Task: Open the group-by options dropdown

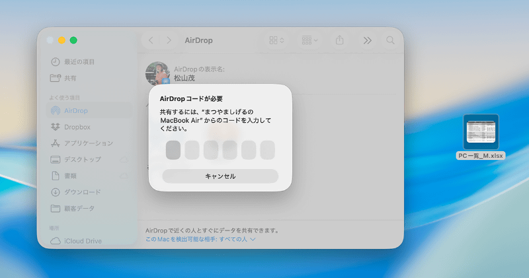Action: point(309,40)
